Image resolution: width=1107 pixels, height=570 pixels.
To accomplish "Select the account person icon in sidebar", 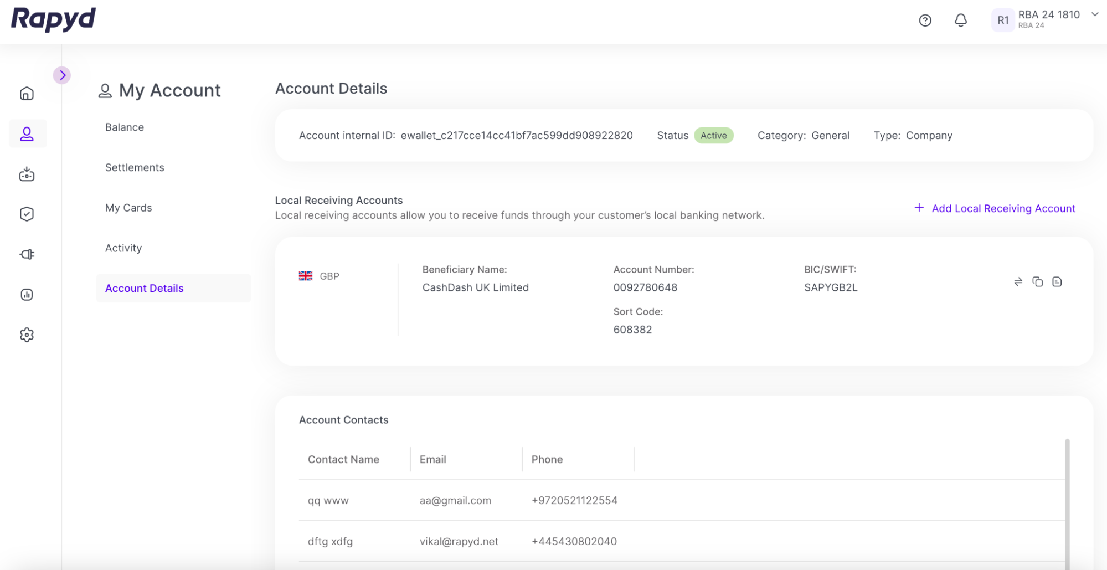I will click(x=27, y=133).
